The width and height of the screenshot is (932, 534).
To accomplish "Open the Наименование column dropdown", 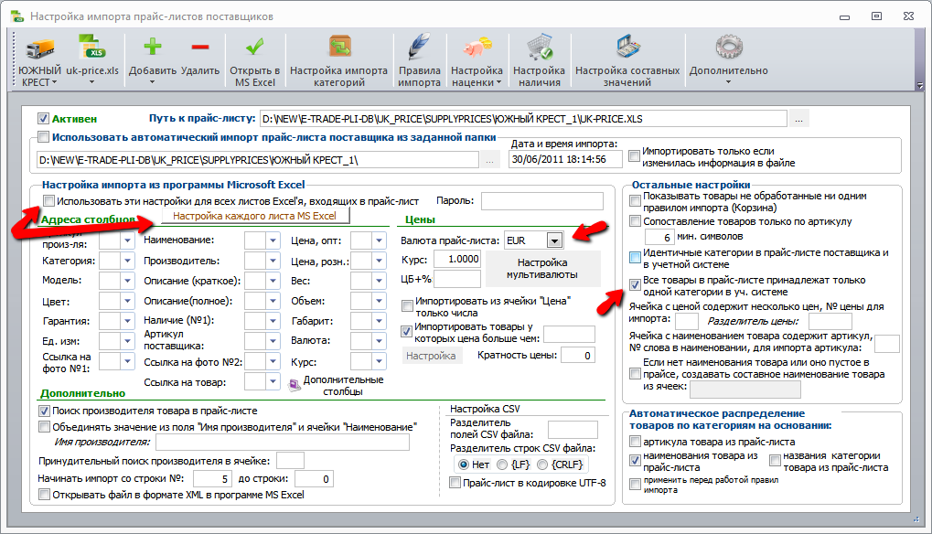I will tap(273, 240).
